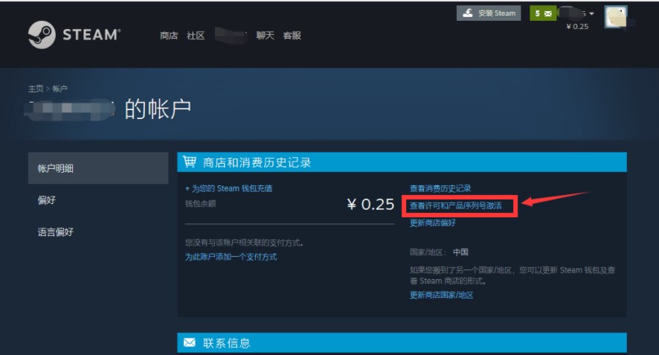Open the green notifications envelope
This screenshot has height=355, width=659.
point(543,13)
